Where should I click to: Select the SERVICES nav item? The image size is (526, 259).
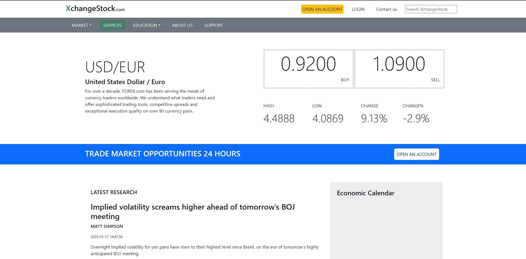112,25
